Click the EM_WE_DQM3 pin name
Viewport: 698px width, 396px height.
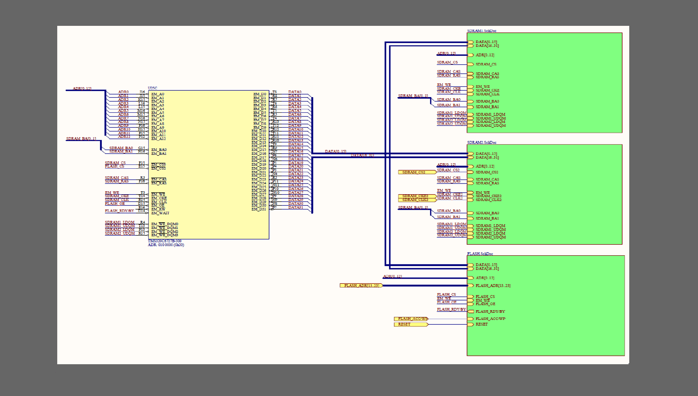coord(165,235)
